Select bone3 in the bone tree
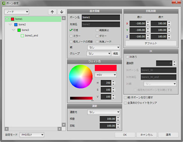The width and height of the screenshot is (183, 142). pyautogui.click(x=25, y=30)
